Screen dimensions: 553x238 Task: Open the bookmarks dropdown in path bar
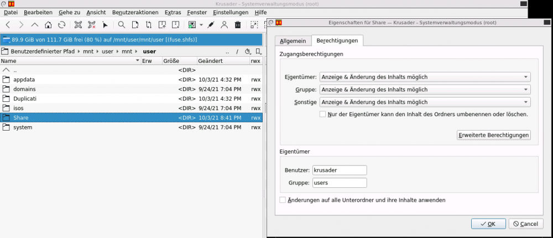coord(258,52)
